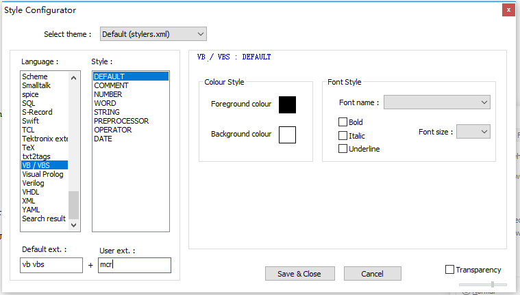The image size is (520, 295).
Task: Close the Style Configurator dialog
Action: coord(508,10)
